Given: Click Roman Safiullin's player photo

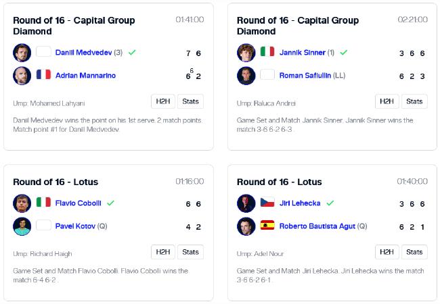Looking at the screenshot, I should (246, 76).
